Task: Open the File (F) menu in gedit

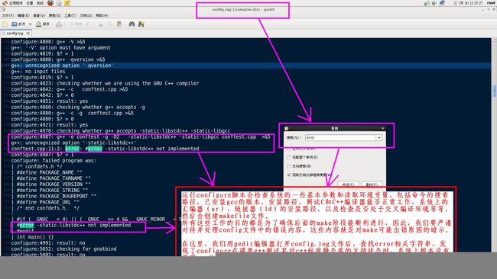Action: (8, 15)
